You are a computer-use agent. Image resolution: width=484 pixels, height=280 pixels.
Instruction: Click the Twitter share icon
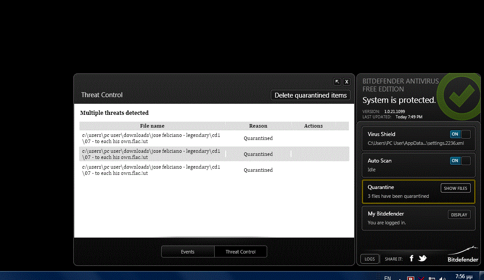(x=423, y=258)
